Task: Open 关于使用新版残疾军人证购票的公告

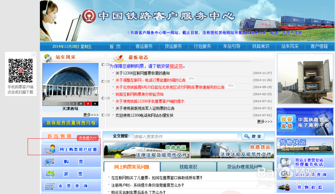Action: point(145,109)
